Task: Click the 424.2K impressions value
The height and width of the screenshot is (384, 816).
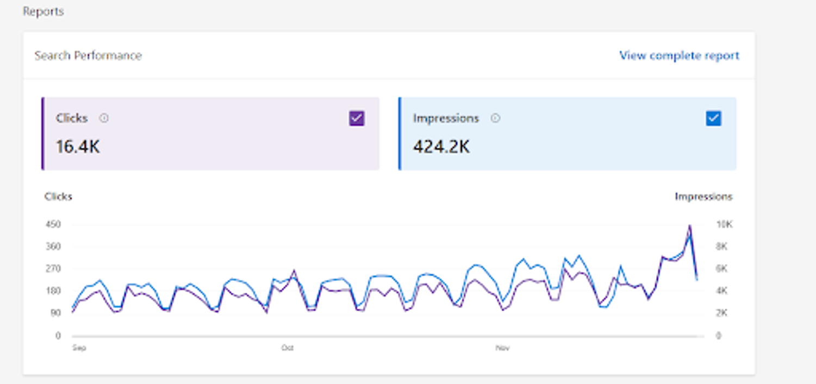Action: tap(441, 146)
